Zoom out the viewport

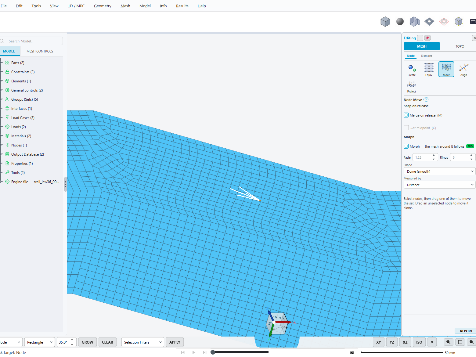coord(448,342)
